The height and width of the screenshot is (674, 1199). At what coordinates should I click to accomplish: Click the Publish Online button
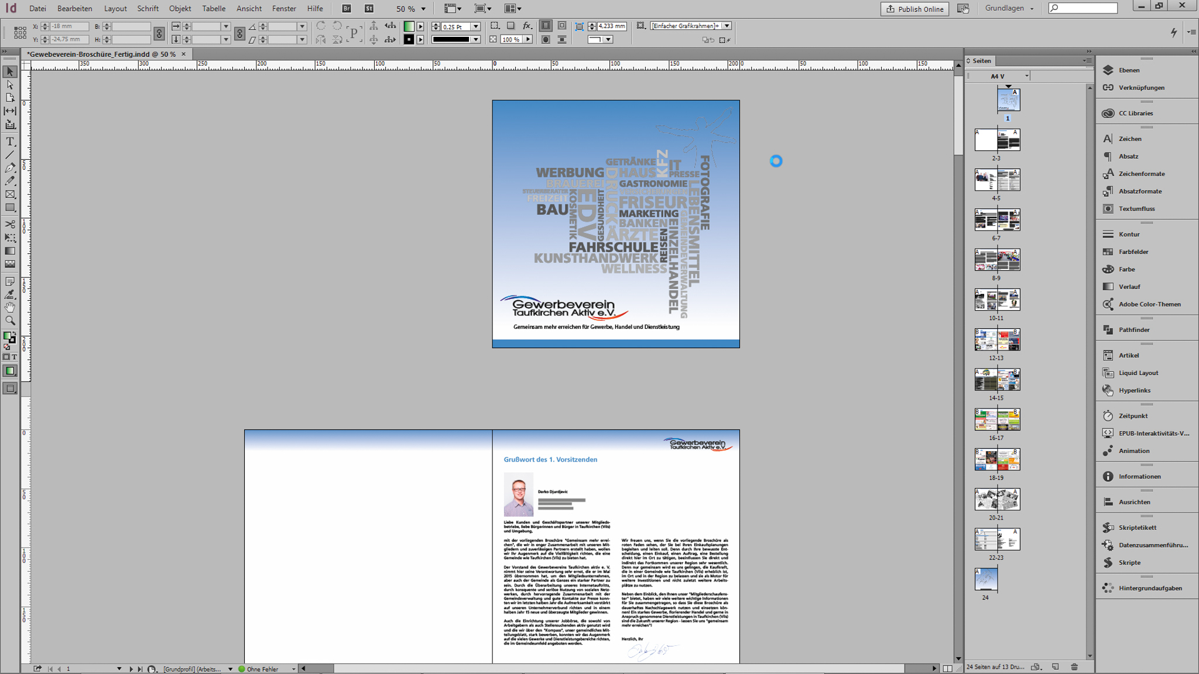click(914, 9)
